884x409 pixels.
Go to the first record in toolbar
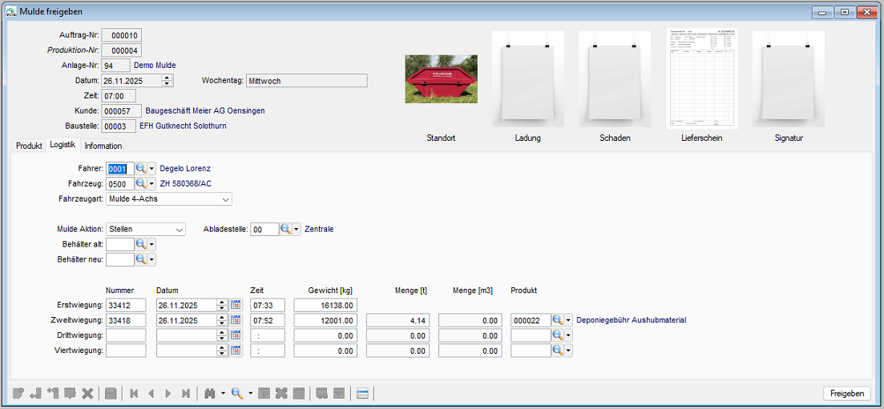[x=134, y=393]
